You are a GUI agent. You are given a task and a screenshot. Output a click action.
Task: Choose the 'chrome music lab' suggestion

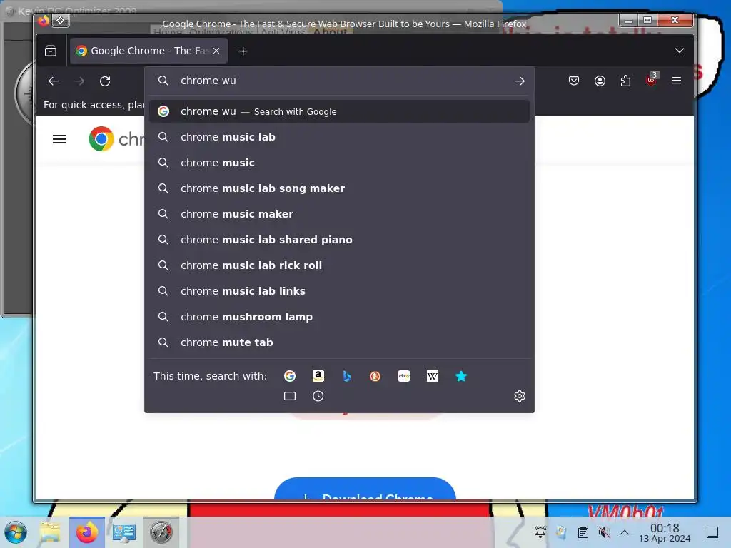pyautogui.click(x=339, y=137)
